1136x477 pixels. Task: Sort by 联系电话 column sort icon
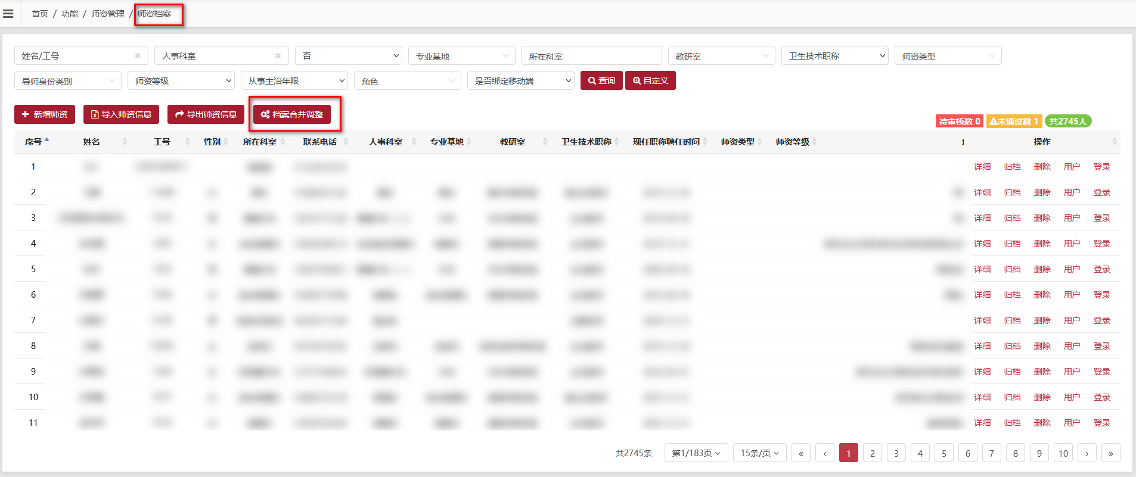(346, 142)
